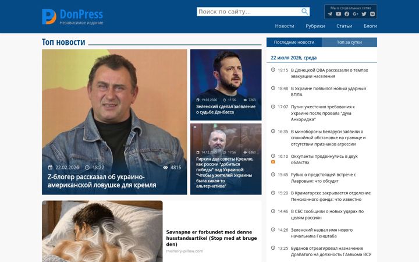Viewport: 419px width, 262px height.
Task: Open news about Донецкой ОВА эвакуации населения
Action: coord(329,73)
